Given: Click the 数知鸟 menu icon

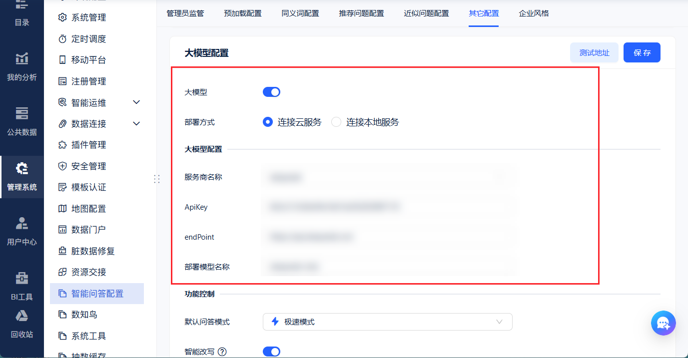Looking at the screenshot, I should point(62,315).
